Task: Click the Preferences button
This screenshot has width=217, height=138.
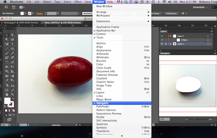Action: click(x=171, y=14)
